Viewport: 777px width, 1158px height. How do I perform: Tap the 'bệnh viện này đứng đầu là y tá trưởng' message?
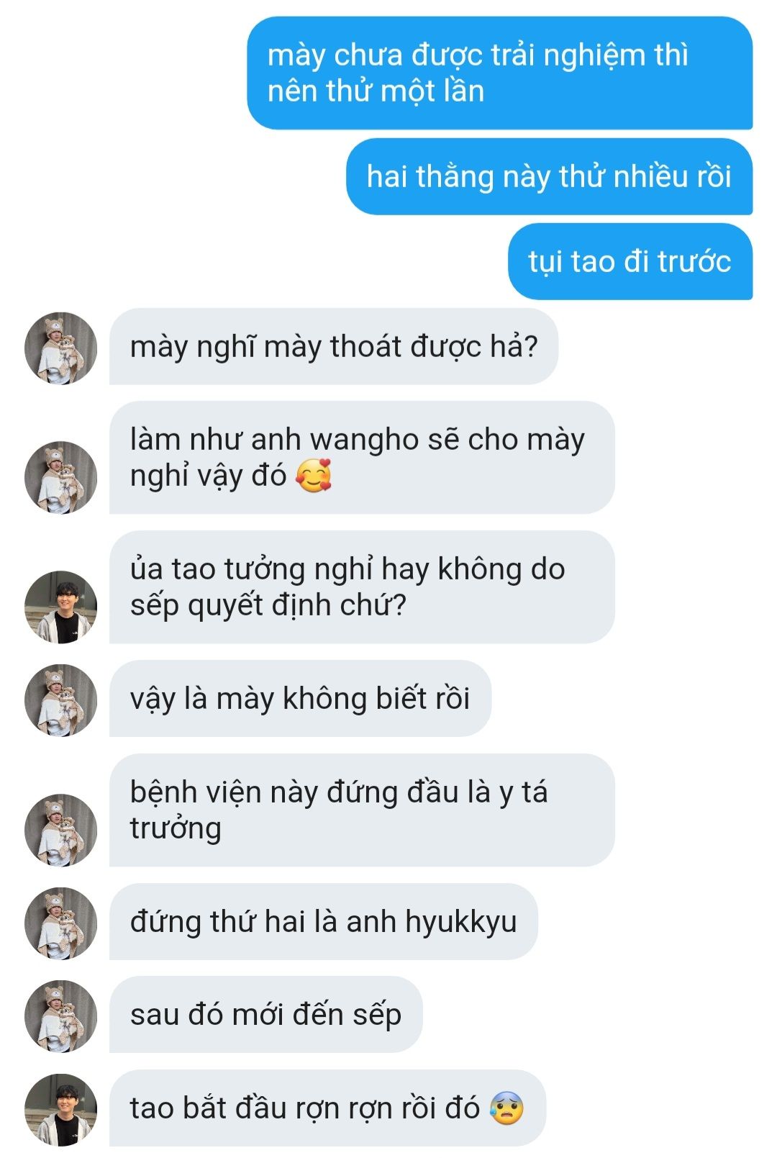click(362, 810)
